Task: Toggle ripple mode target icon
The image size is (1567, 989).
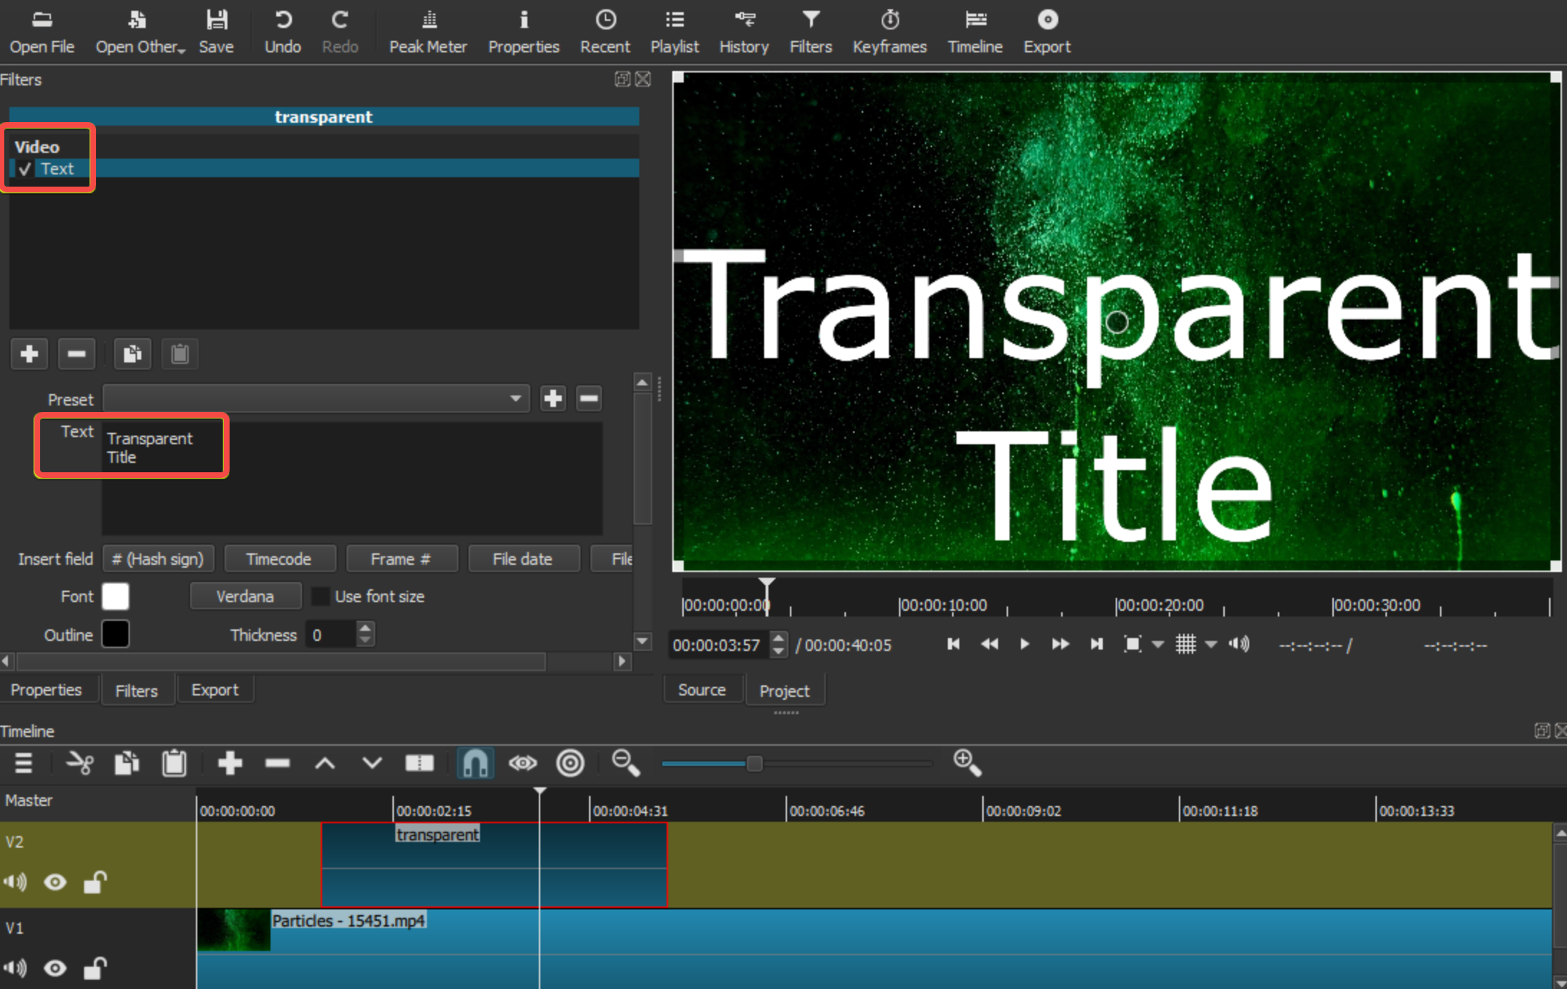Action: pos(570,763)
